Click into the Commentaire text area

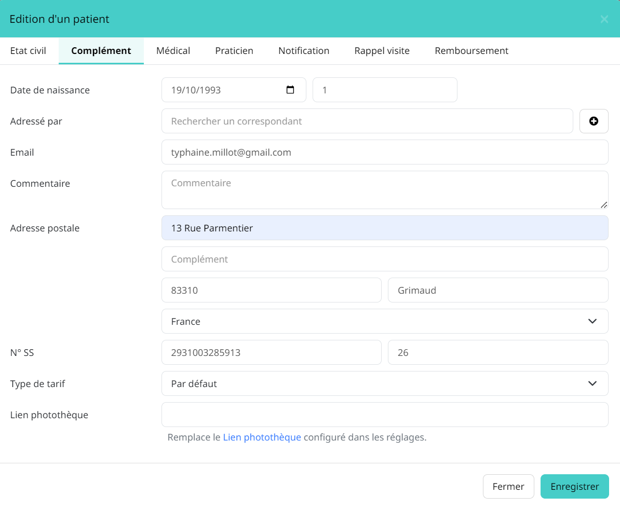tap(385, 190)
